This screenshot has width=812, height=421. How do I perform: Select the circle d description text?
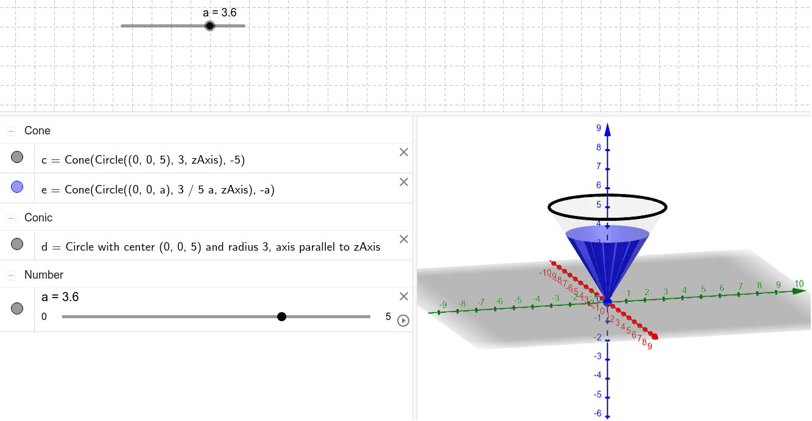(x=211, y=247)
